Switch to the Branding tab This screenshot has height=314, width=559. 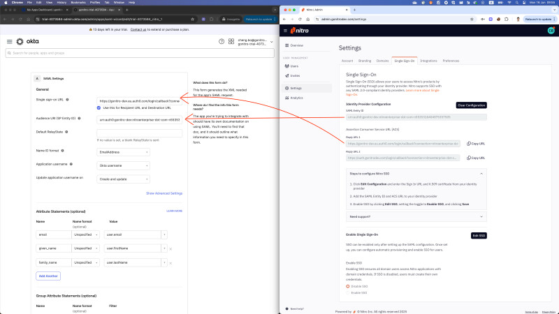tap(365, 61)
